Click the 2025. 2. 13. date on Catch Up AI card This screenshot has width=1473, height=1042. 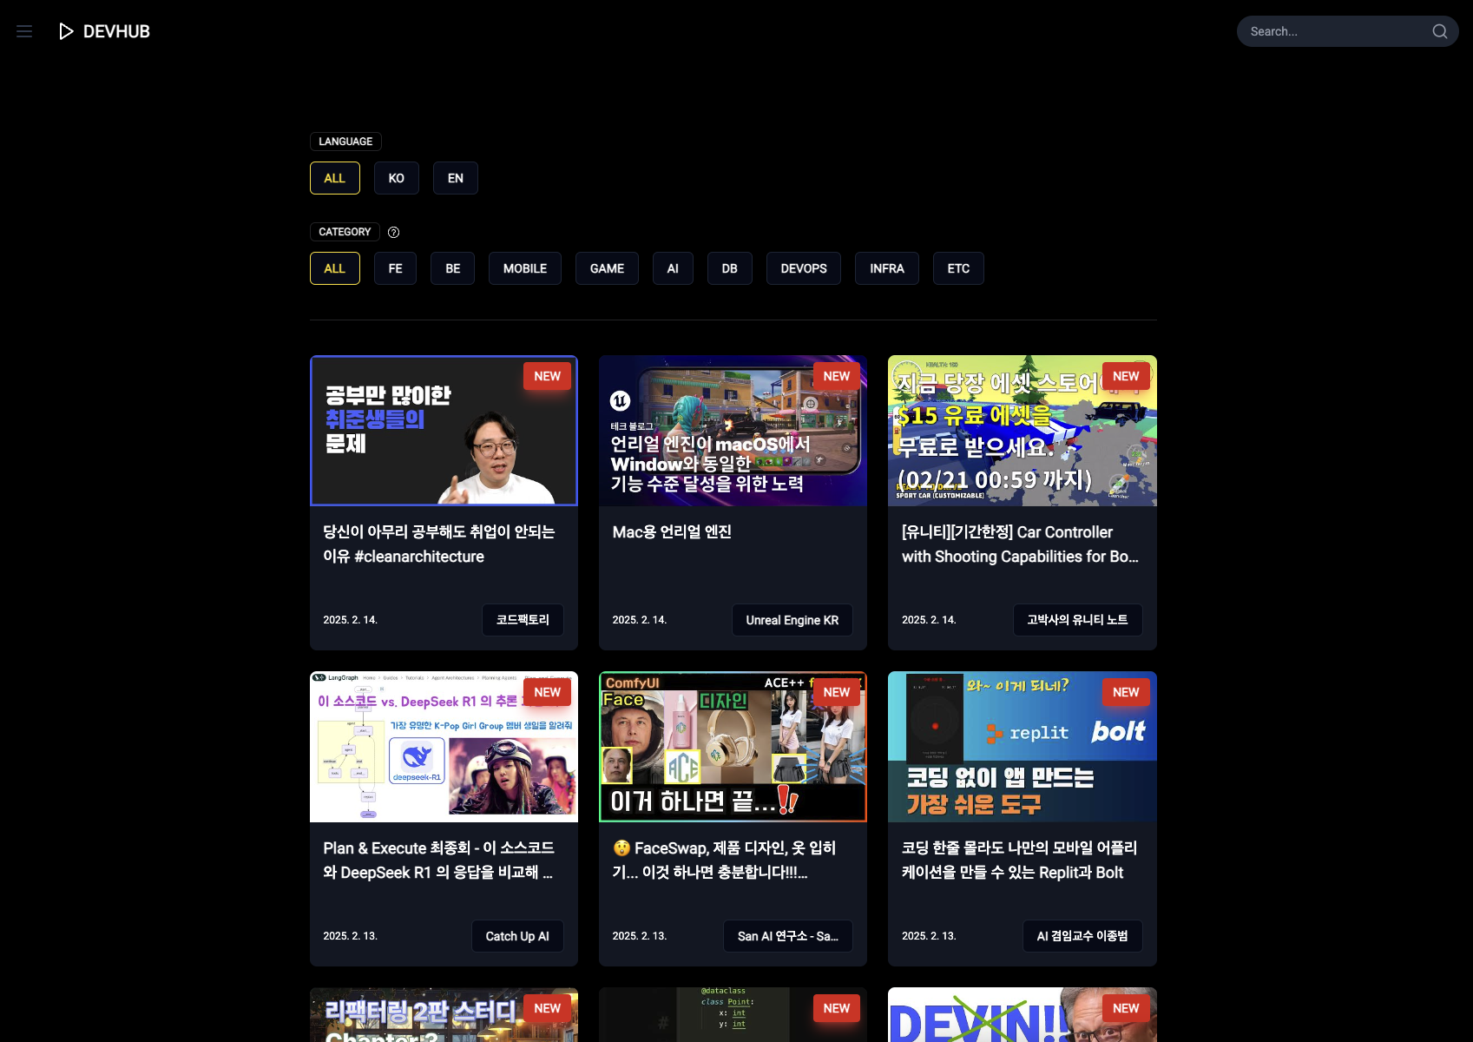351,936
